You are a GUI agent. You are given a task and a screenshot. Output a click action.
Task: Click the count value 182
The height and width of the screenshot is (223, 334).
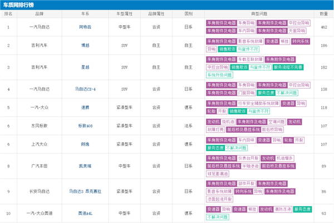(x=324, y=67)
